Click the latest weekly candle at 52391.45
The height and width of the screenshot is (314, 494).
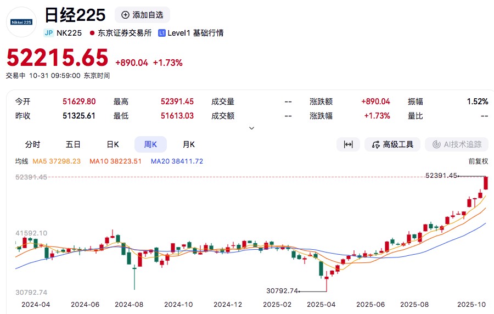click(x=486, y=183)
